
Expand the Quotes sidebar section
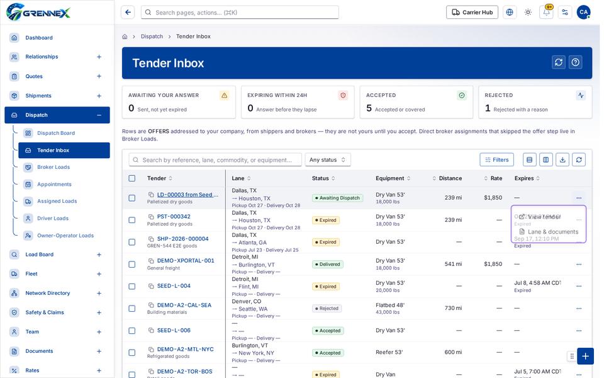pyautogui.click(x=99, y=76)
